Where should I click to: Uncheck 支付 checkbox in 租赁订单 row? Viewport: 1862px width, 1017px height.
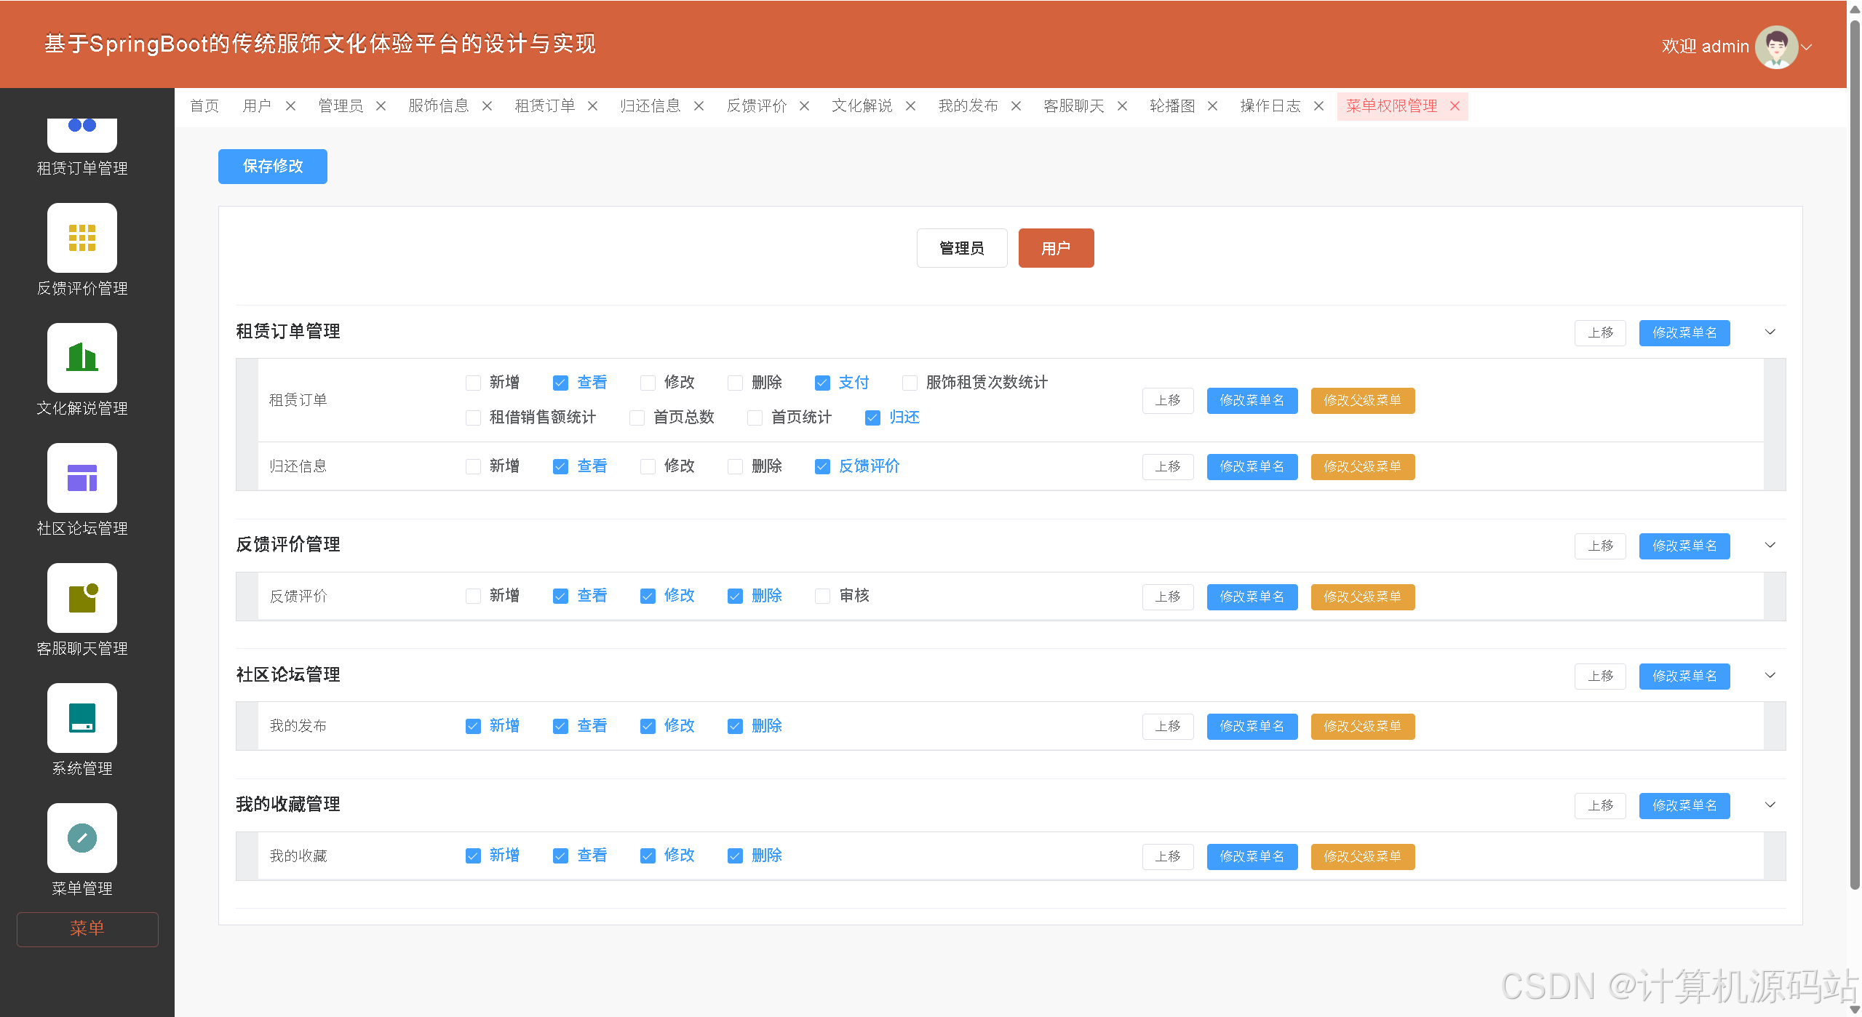click(822, 383)
